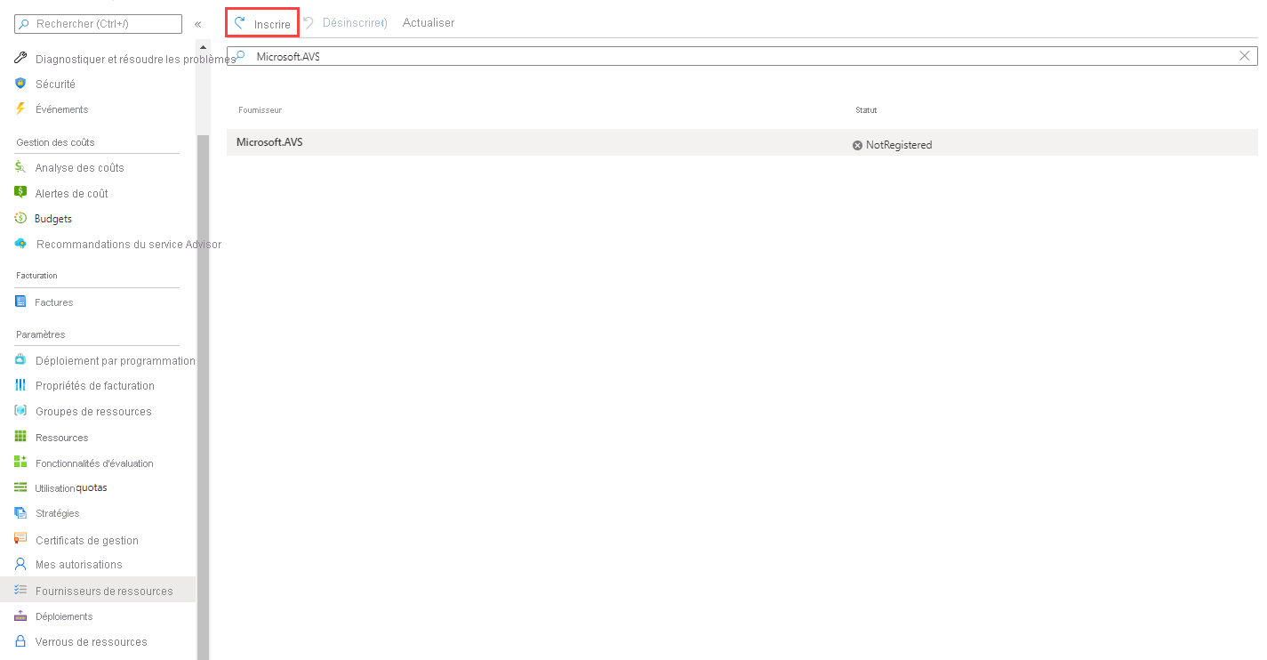The height and width of the screenshot is (660, 1267).
Task: Open Certificats de gestion
Action: click(87, 541)
